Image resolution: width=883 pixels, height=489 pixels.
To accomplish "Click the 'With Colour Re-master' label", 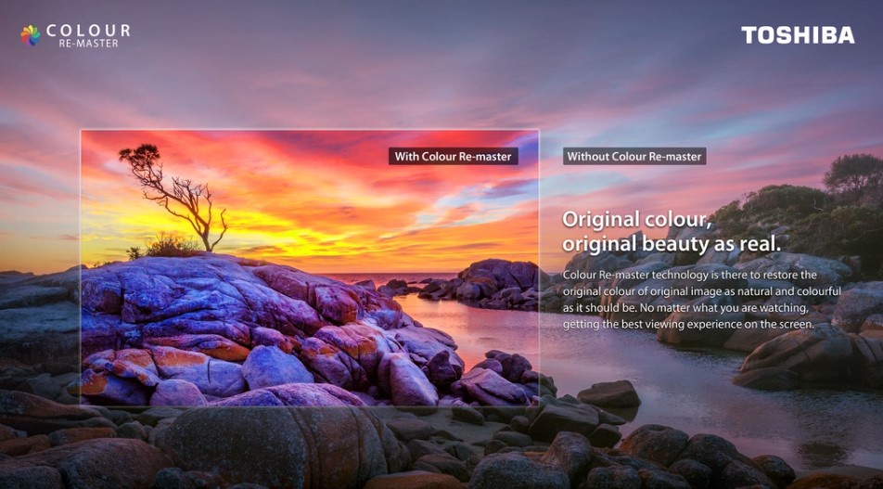I will [454, 156].
